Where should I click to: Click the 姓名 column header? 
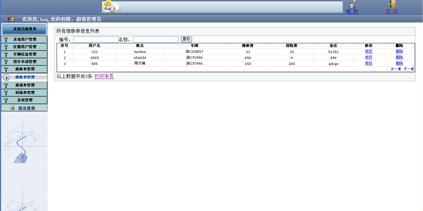[140, 46]
